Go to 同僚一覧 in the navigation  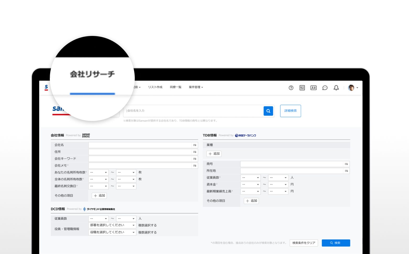pos(175,87)
